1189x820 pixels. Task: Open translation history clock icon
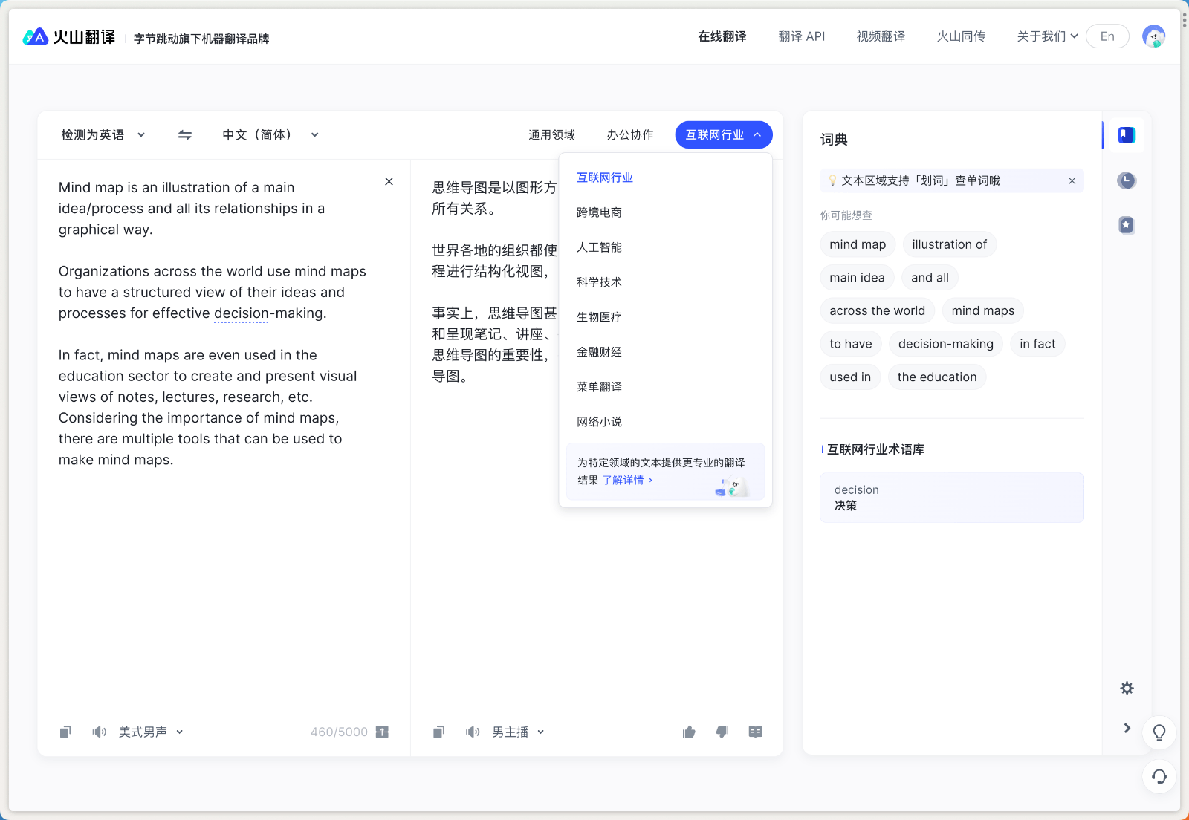tap(1127, 180)
